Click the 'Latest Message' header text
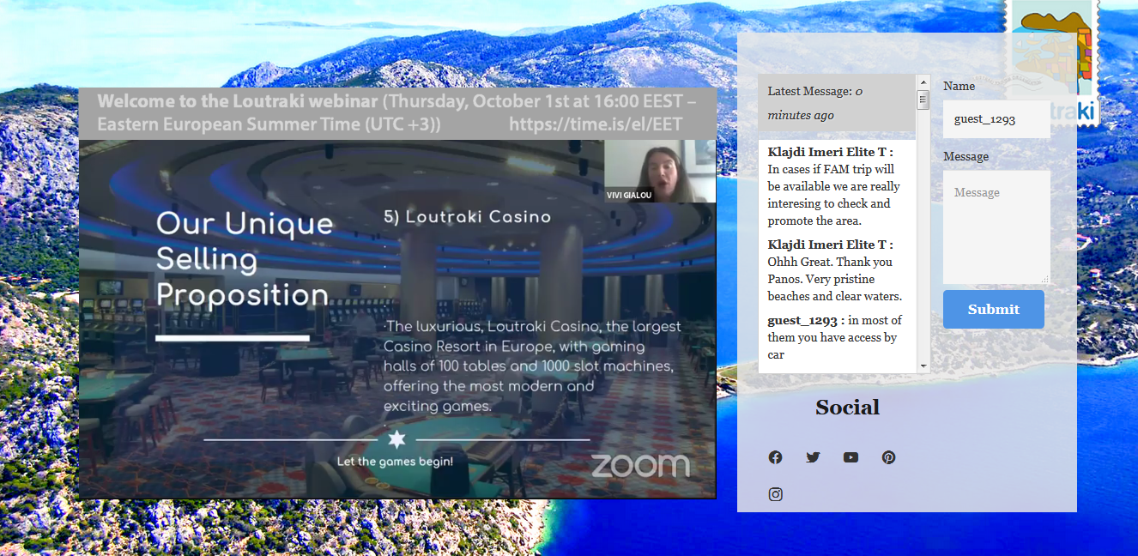Viewport: 1138px width, 556px height. 815,103
